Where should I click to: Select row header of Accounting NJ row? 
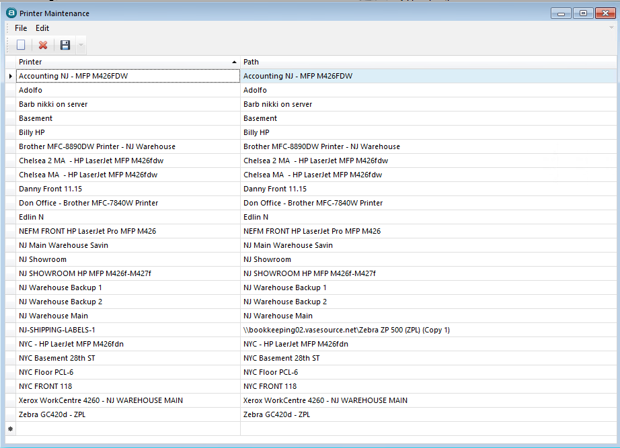click(10, 76)
